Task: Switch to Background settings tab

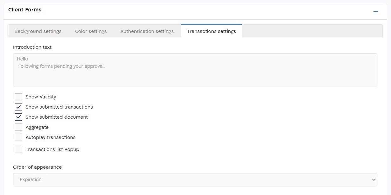Action: [x=38, y=31]
